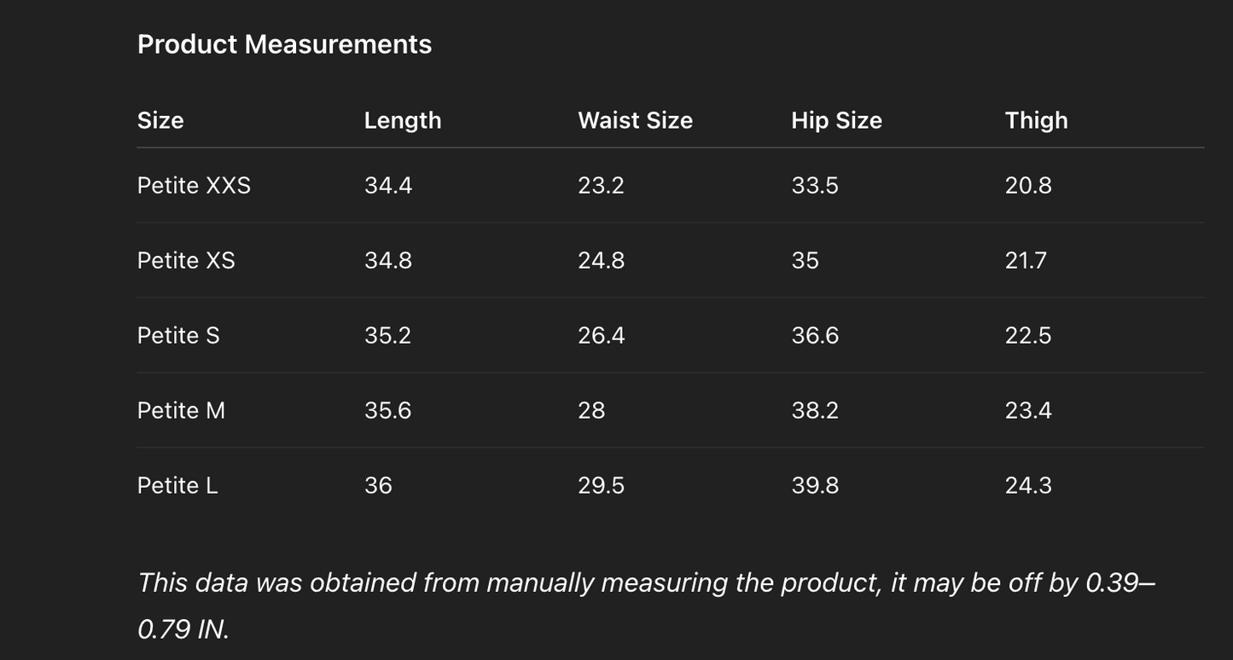Screen dimensions: 1233x660
Task: Select the Petite M thigh value 23.4
Action: [1028, 410]
